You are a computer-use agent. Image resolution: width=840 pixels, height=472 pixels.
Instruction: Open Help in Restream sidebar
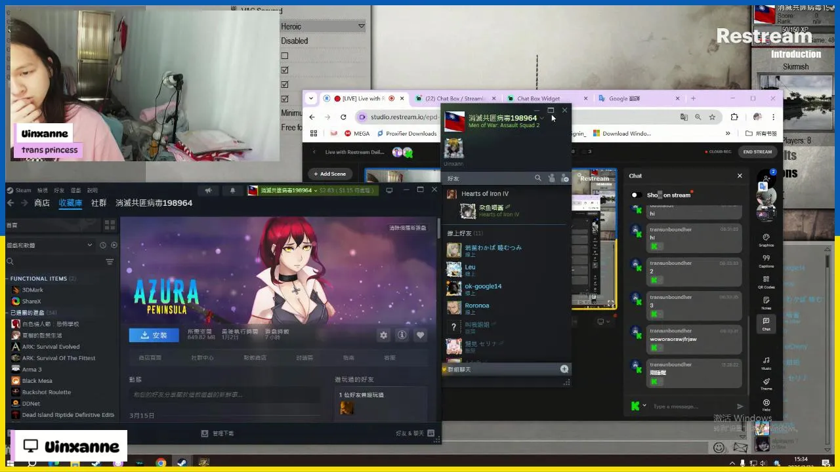coord(766,404)
